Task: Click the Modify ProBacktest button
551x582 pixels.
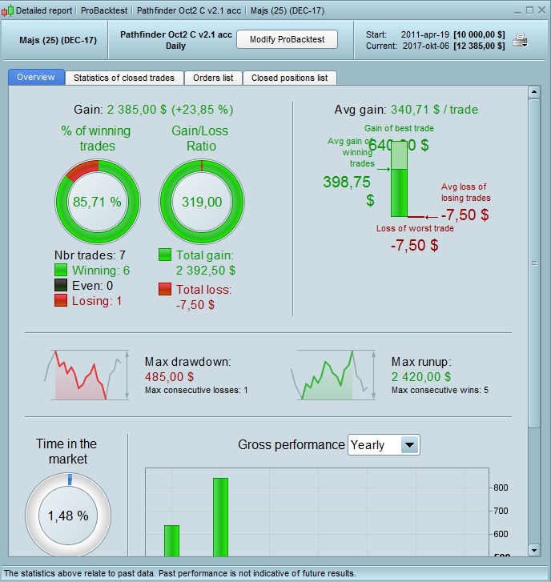Action: [287, 39]
